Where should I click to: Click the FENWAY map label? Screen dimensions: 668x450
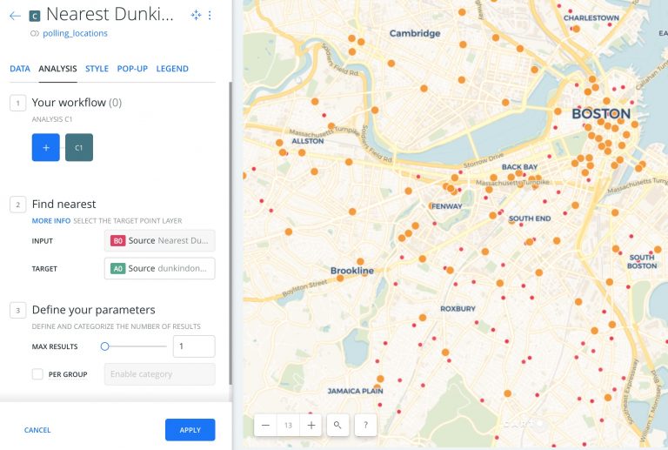point(447,206)
